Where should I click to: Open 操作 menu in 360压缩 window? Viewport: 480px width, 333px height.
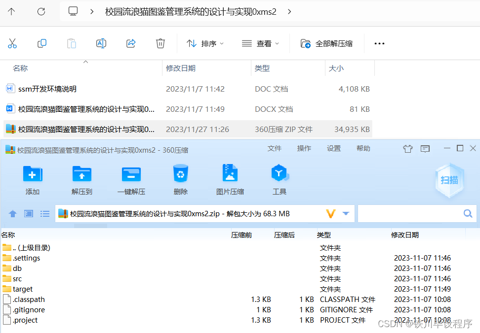(304, 148)
